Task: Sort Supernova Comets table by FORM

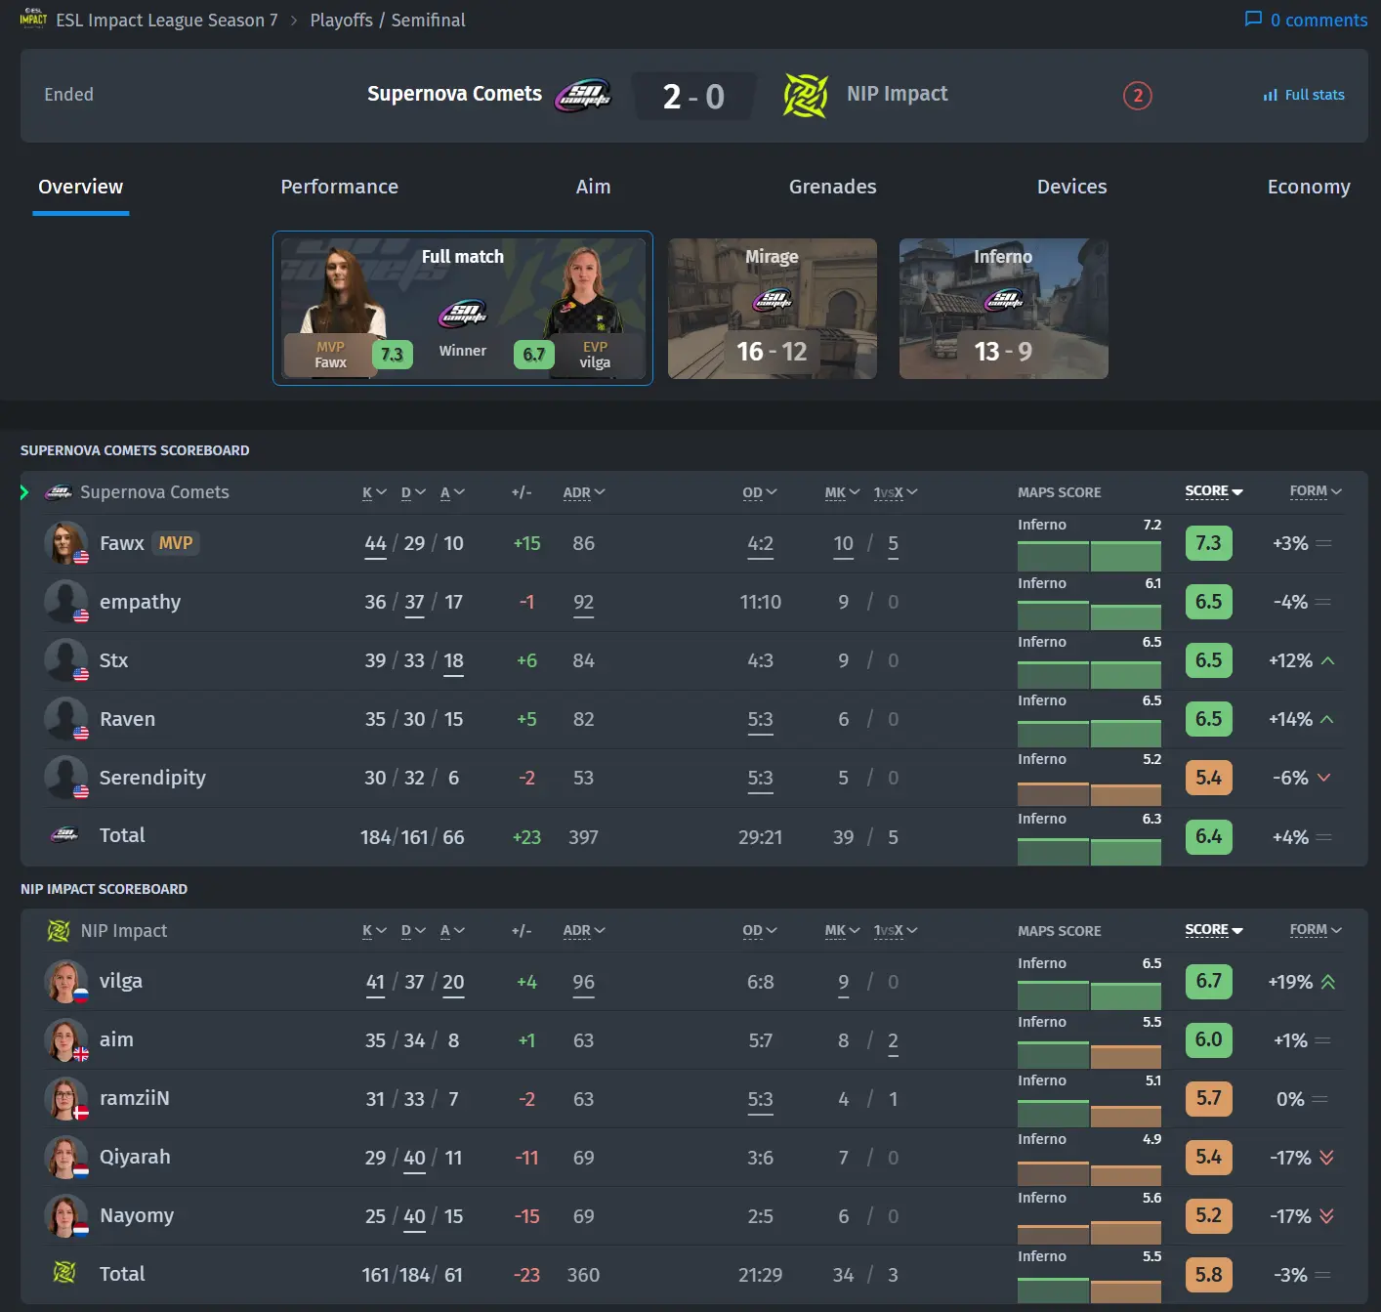Action: coord(1316,491)
